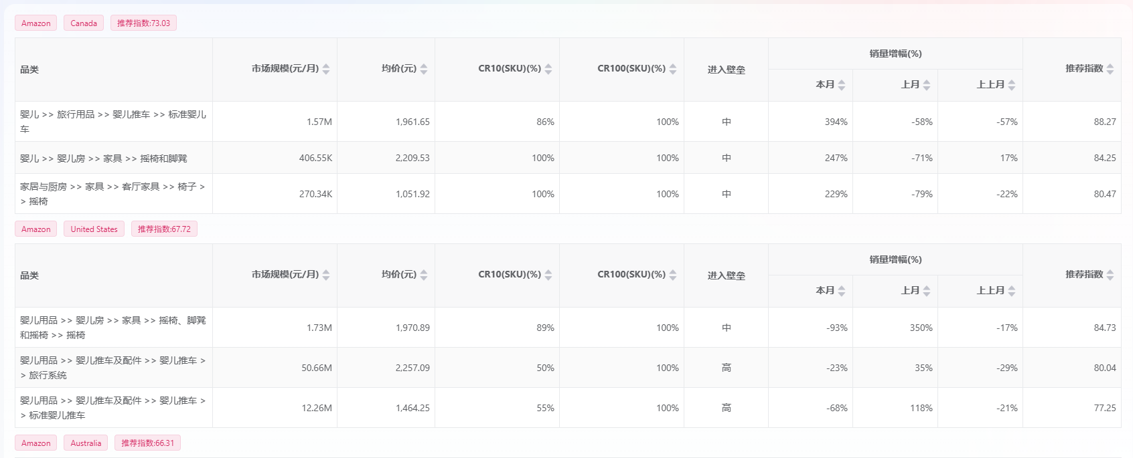Open the 旅行系统 stroller category row
Image resolution: width=1133 pixels, height=458 pixels.
coord(112,368)
